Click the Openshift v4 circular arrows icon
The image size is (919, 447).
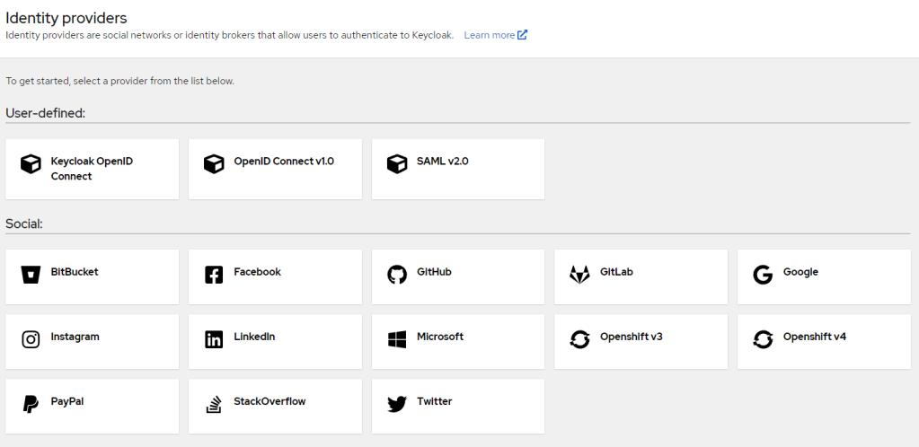click(763, 339)
